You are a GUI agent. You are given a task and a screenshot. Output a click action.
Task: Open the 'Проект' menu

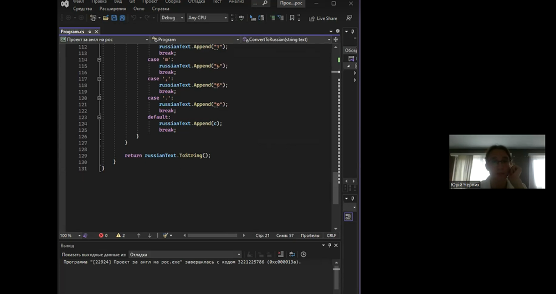[150, 2]
